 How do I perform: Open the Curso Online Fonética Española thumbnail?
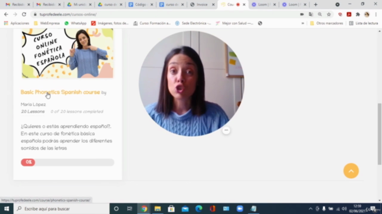coord(67,53)
